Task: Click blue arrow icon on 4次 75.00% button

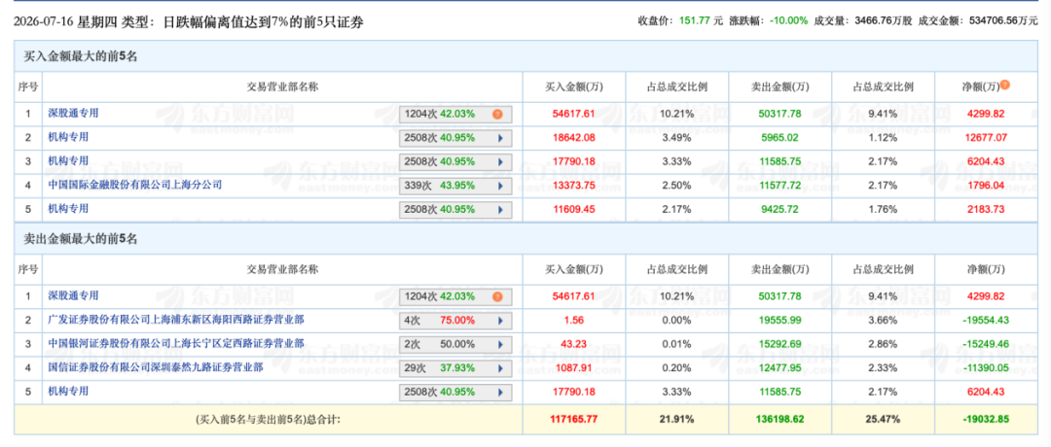Action: pos(500,321)
